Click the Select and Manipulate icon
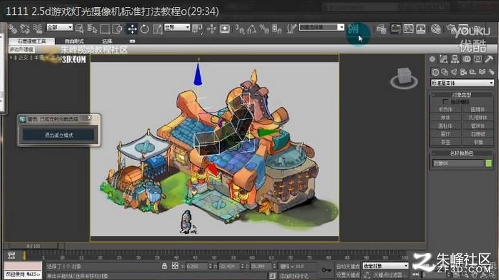 pyautogui.click(x=211, y=29)
